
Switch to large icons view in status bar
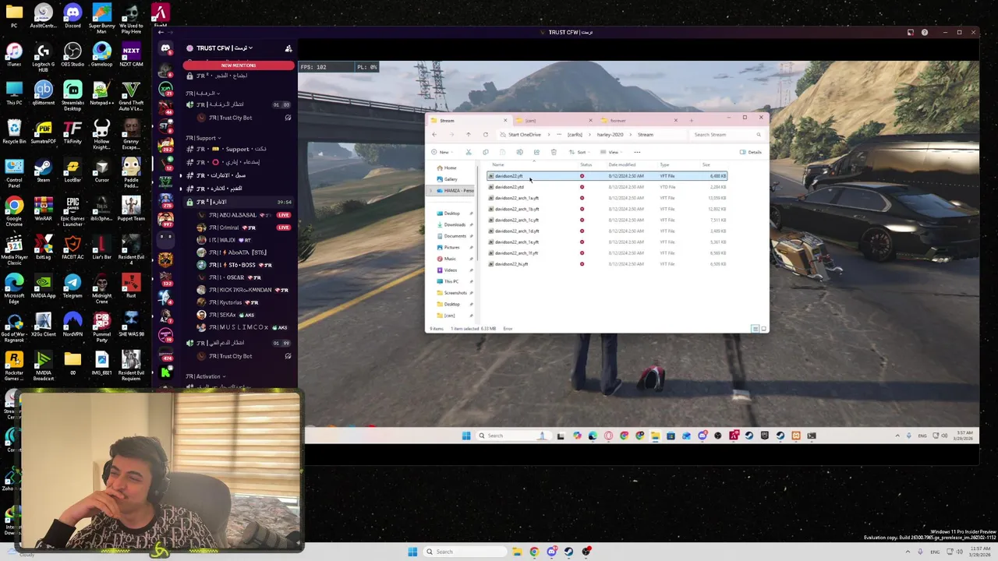pyautogui.click(x=763, y=329)
